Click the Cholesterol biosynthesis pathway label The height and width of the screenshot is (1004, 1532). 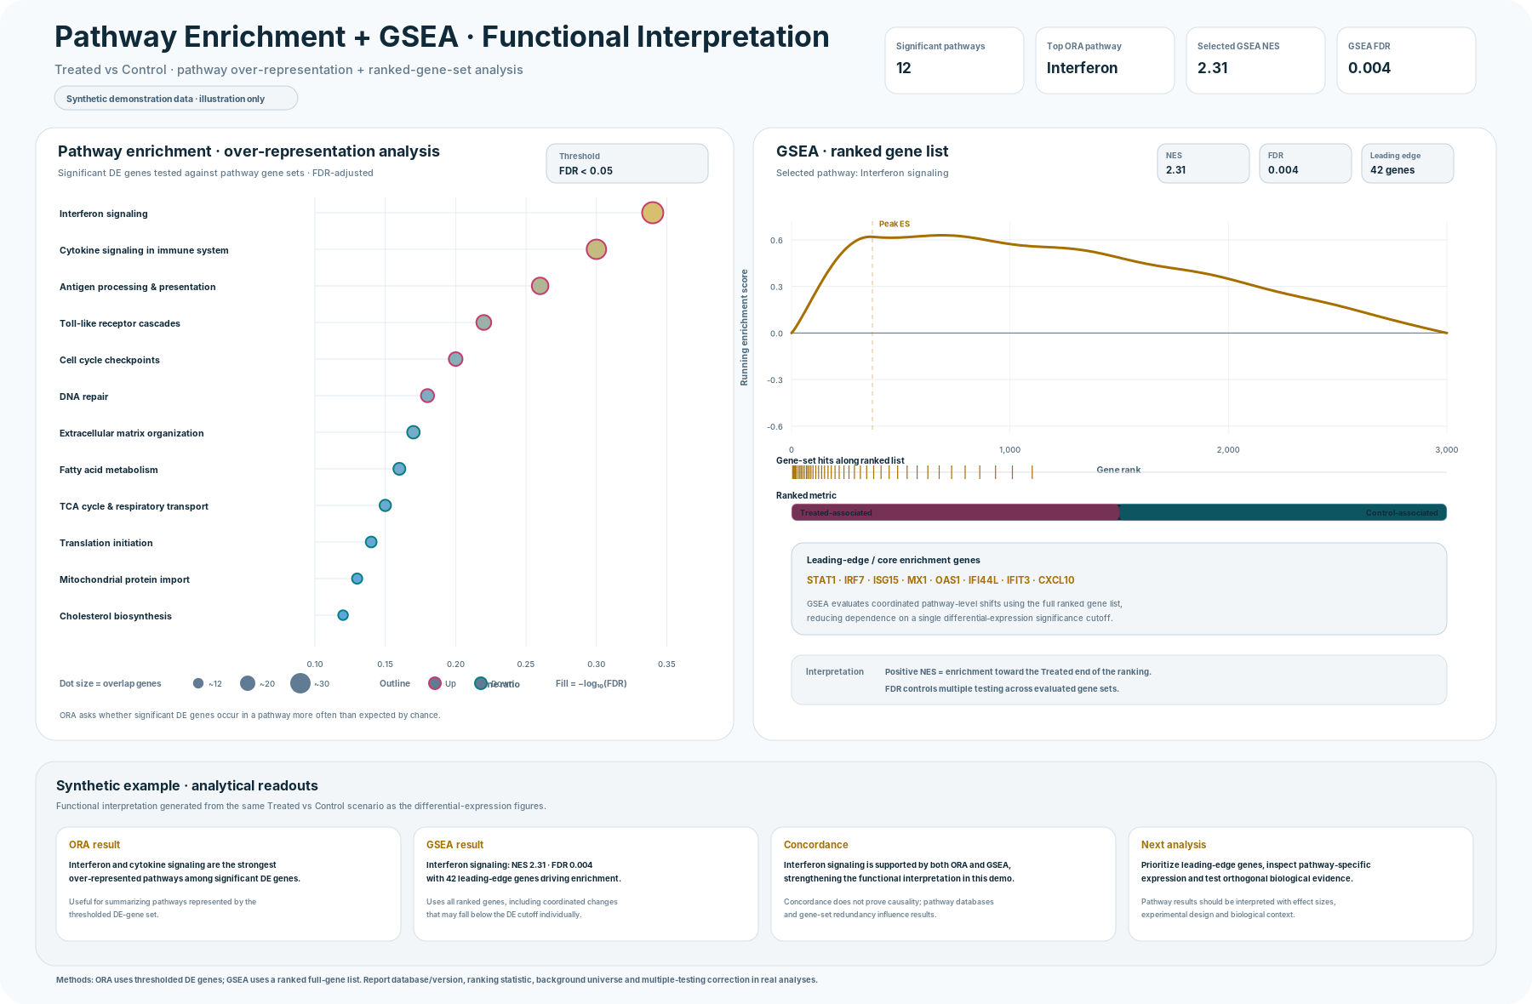(x=116, y=616)
